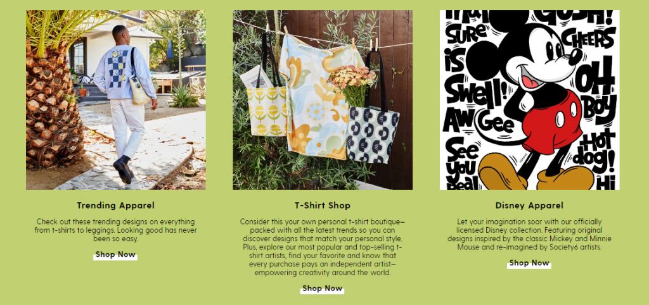Click the Disney Apparel heading
649x305 pixels.
click(x=529, y=206)
